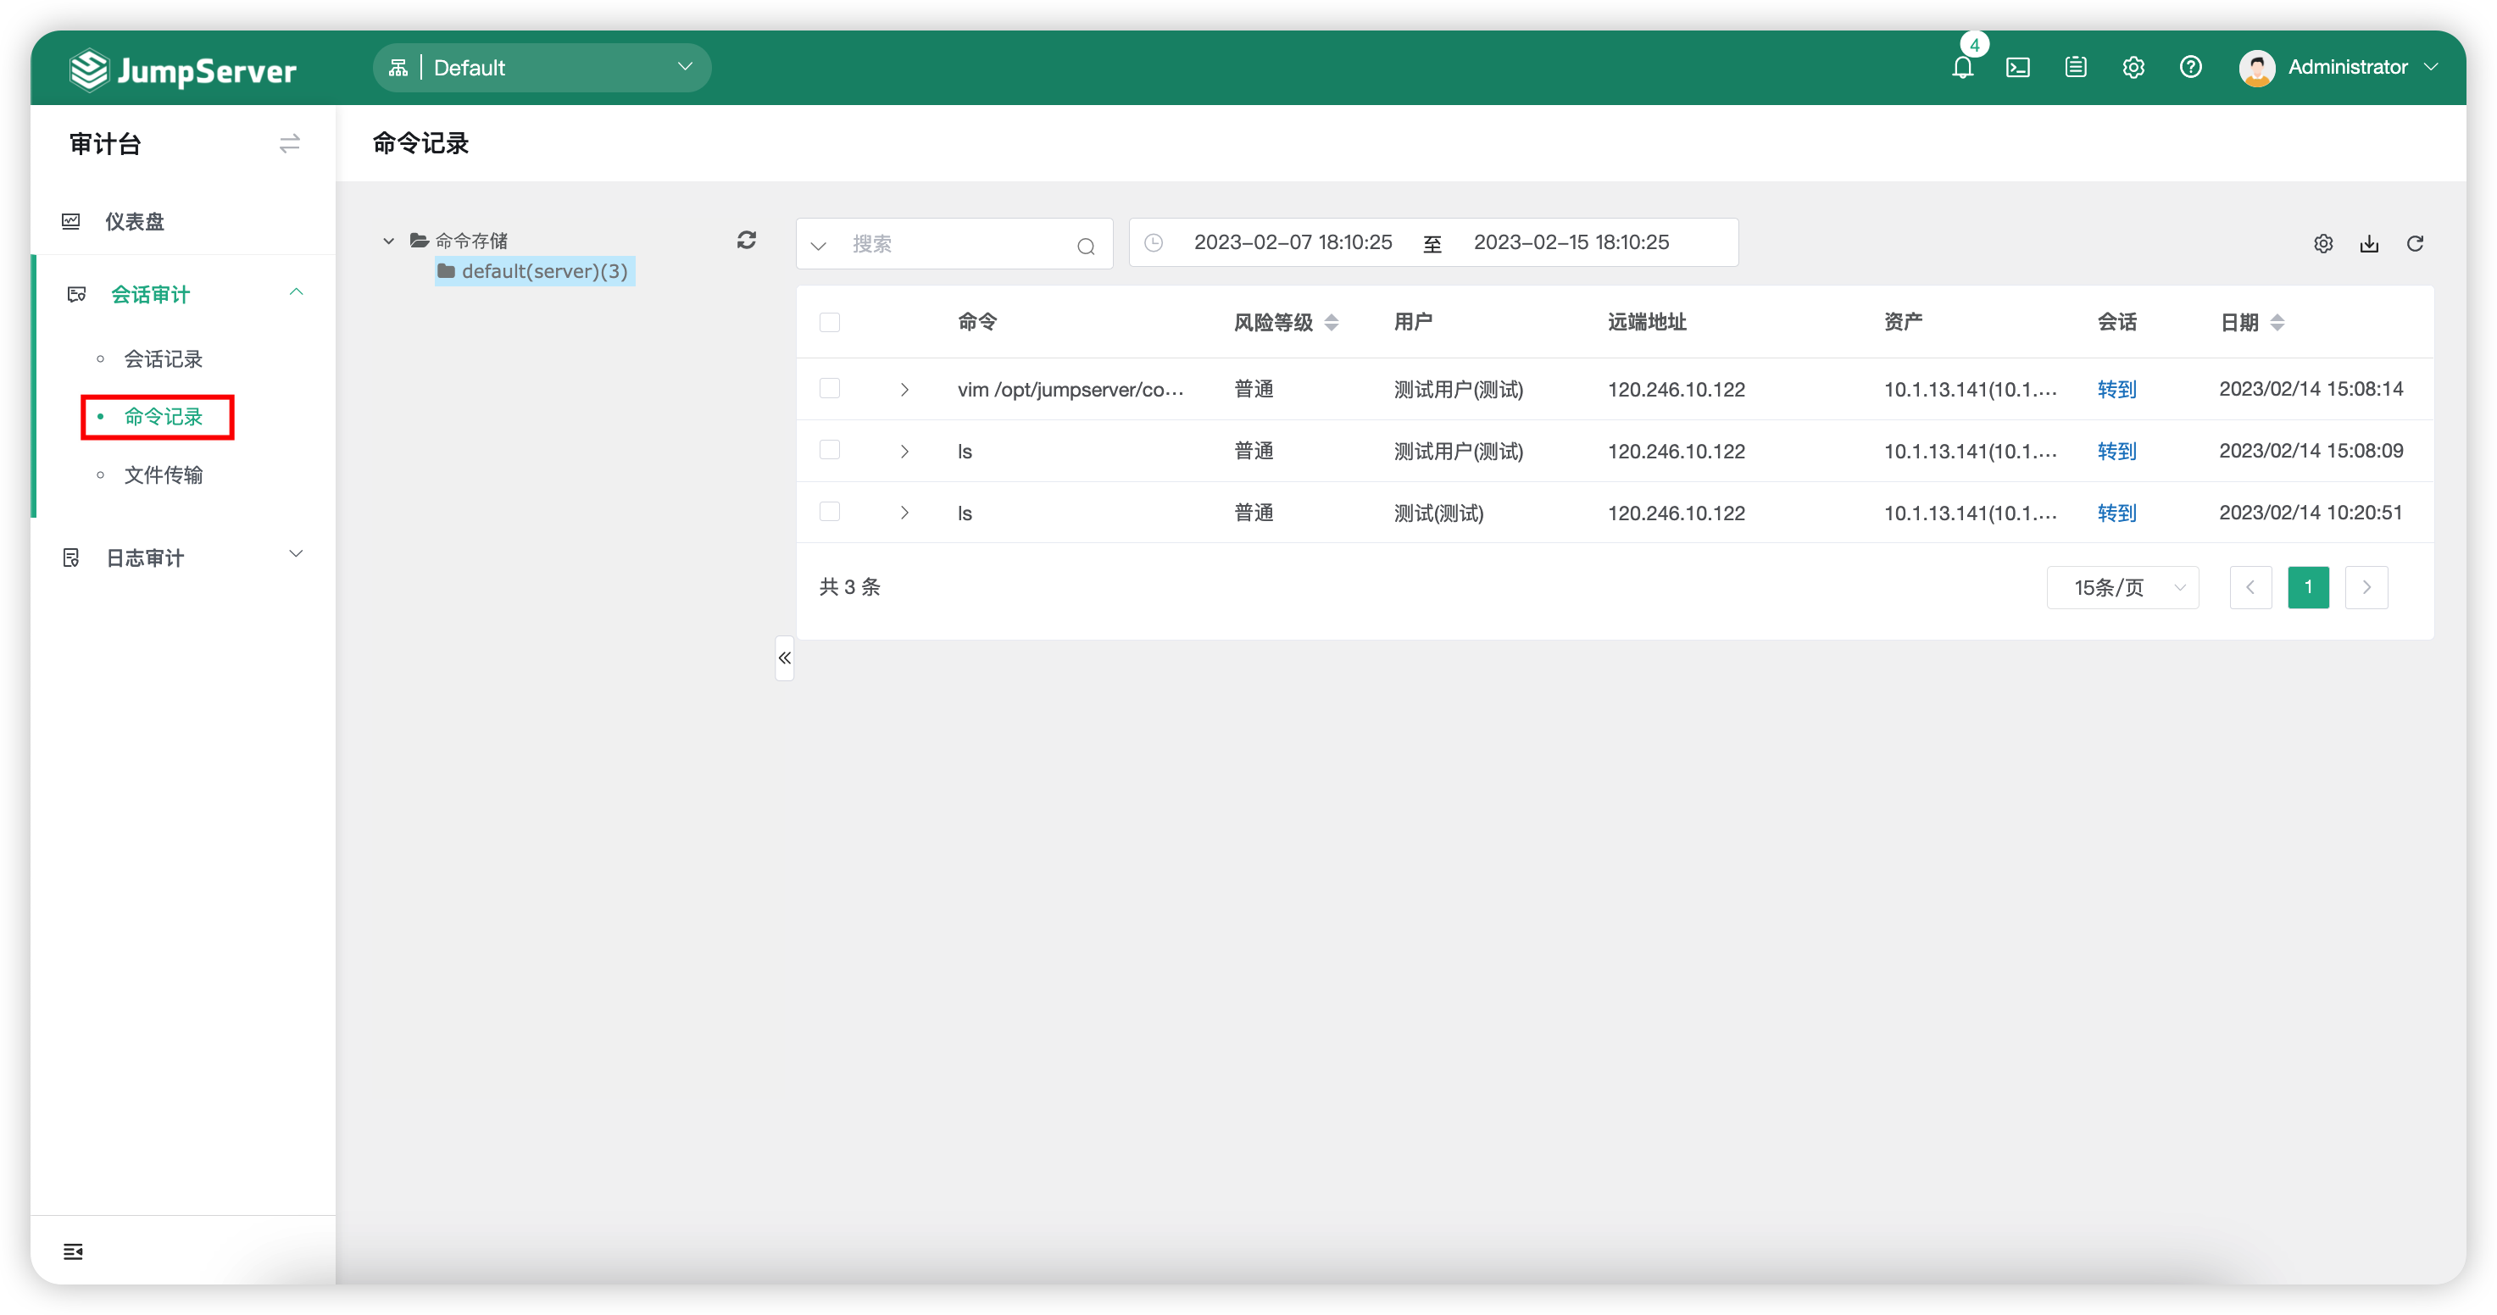
Task: Click 转到 link for vim command row
Action: click(2117, 390)
